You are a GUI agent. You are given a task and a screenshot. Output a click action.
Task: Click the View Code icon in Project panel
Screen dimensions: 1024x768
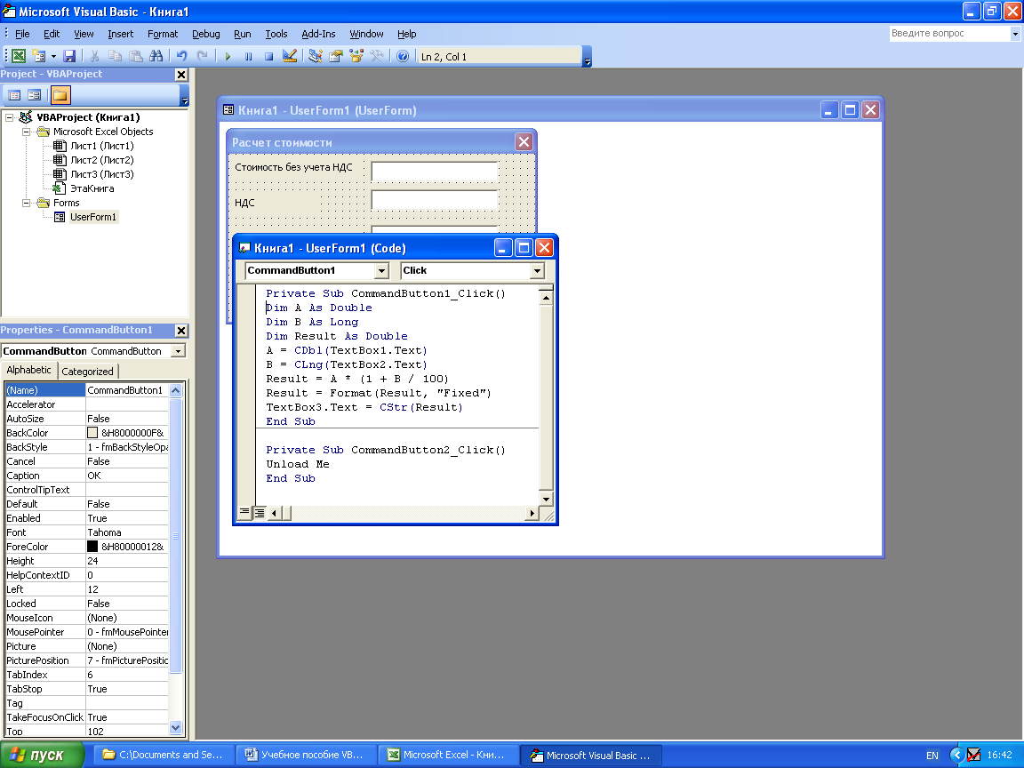(13, 95)
